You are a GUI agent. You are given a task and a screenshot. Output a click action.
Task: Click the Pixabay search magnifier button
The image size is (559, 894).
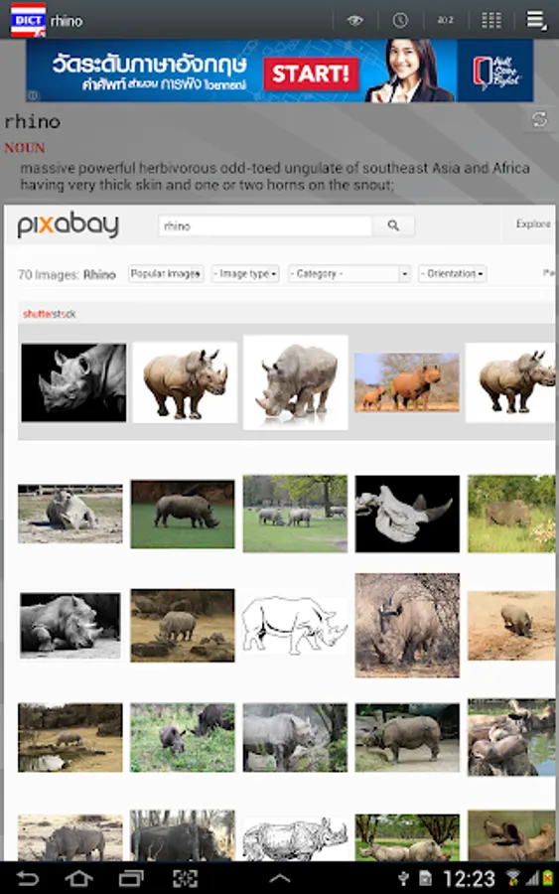[x=393, y=225]
